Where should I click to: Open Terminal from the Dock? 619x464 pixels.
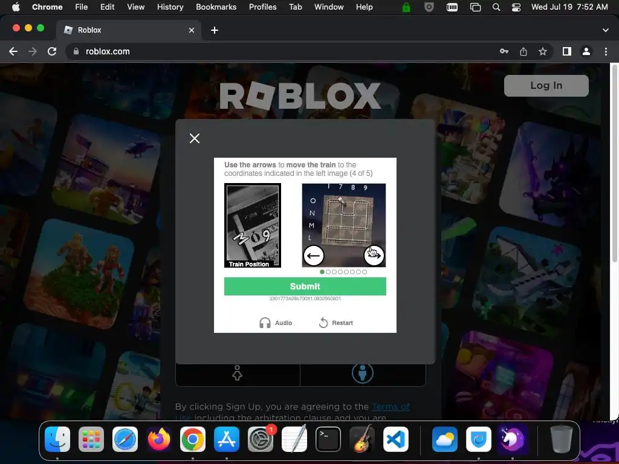pyautogui.click(x=328, y=439)
